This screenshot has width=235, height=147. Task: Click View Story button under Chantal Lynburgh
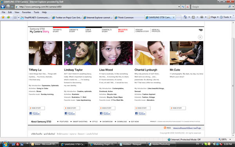(143, 108)
